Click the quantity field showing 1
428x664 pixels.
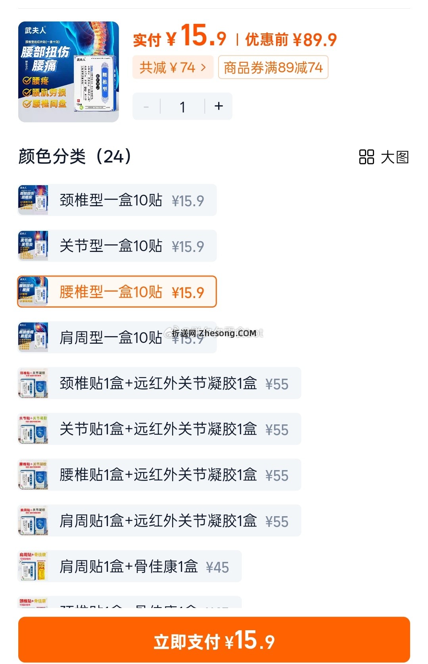pyautogui.click(x=182, y=106)
